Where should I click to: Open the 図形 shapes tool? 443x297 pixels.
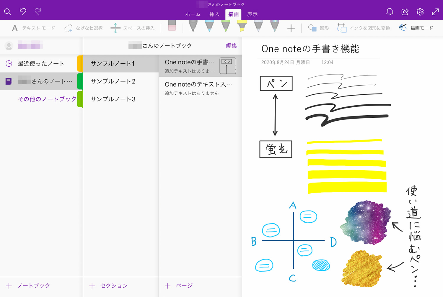coord(318,28)
